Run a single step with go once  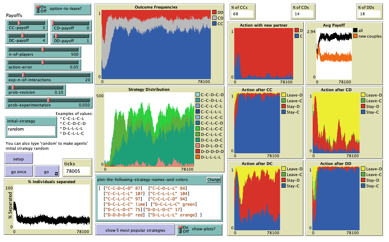[x=18, y=171]
